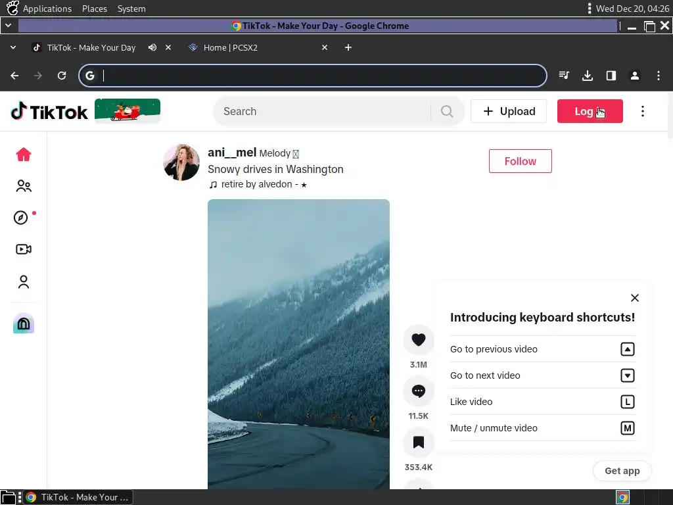Screen dimensions: 673x505
Task: Open a new Chrome tab
Action: [x=348, y=47]
